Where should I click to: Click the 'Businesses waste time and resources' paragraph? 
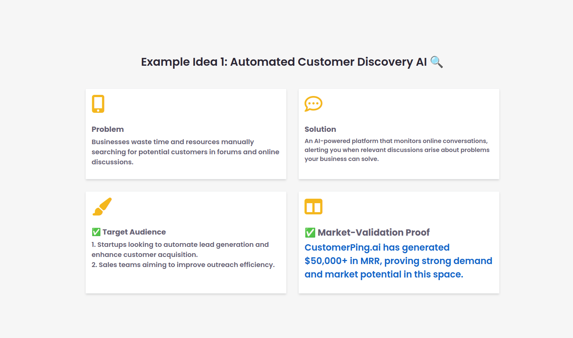[x=185, y=152]
